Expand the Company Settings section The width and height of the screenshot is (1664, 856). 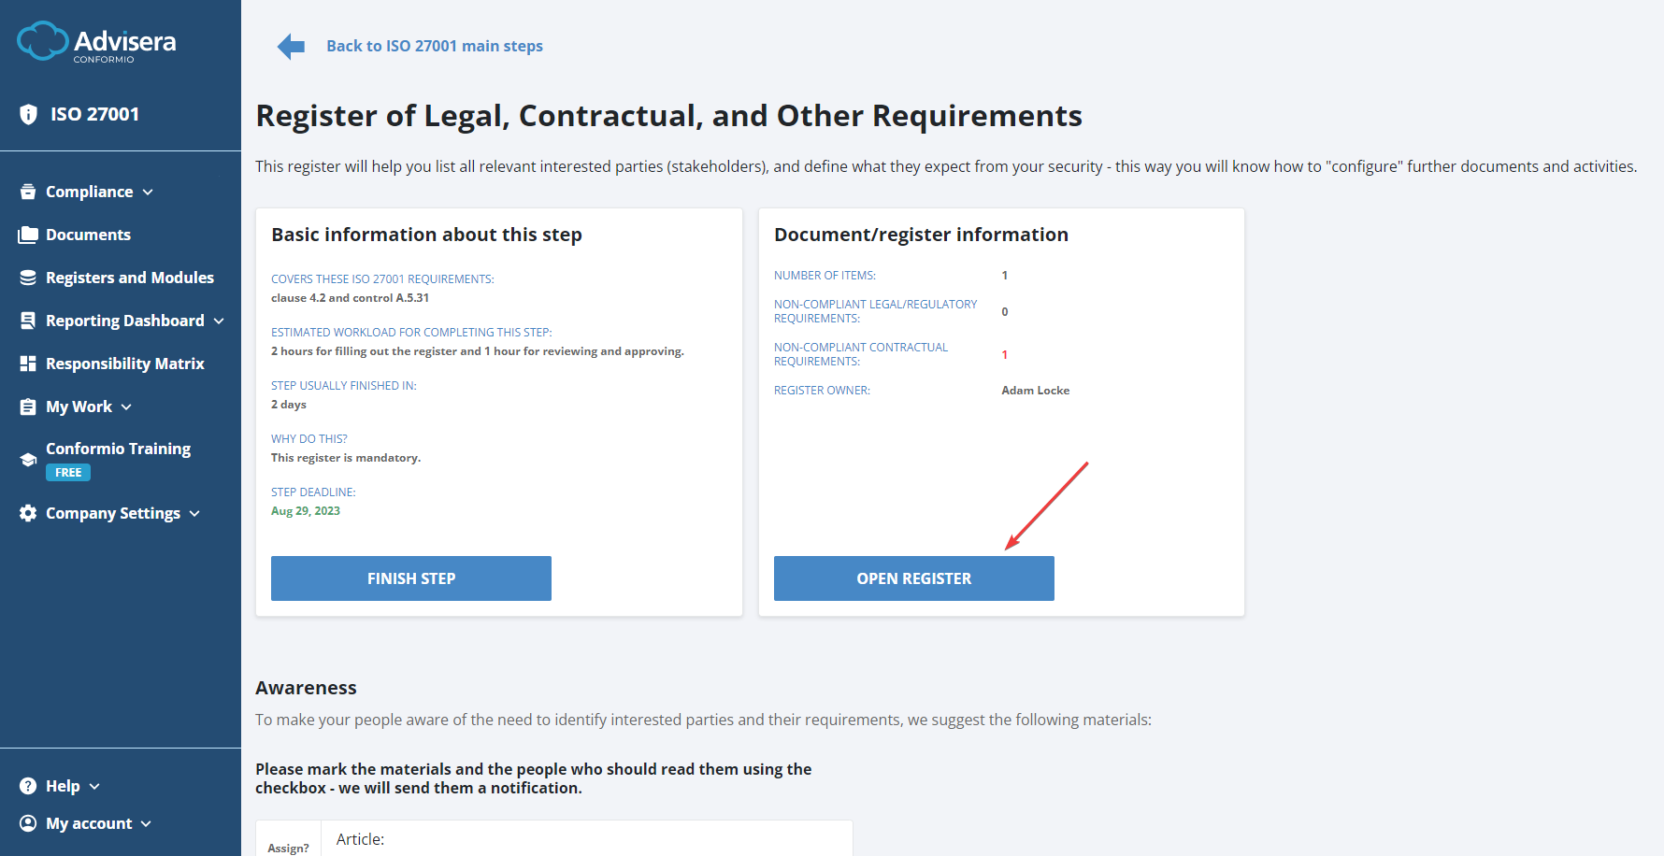click(x=112, y=512)
